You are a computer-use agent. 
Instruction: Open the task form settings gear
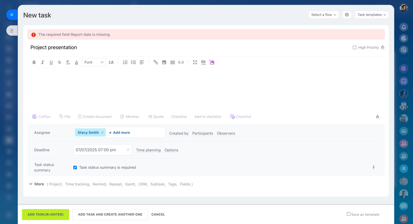(347, 15)
